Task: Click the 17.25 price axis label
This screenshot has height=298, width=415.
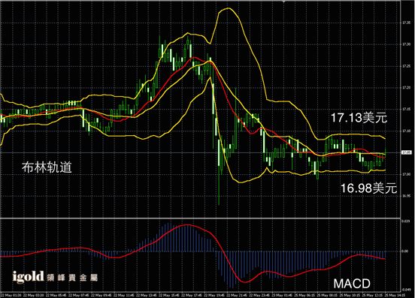Action: pos(406,66)
